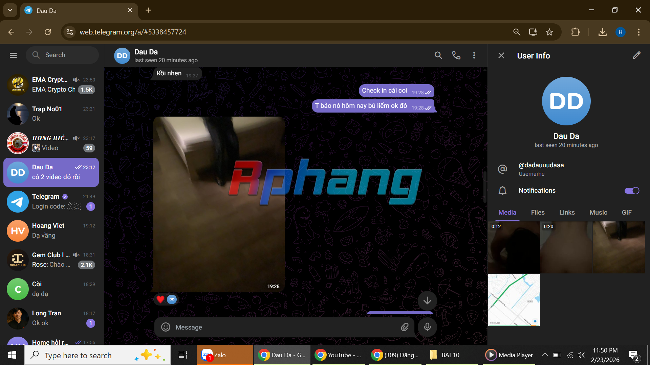Viewport: 650px width, 365px height.
Task: Open the browser zoom control icon
Action: 517,32
